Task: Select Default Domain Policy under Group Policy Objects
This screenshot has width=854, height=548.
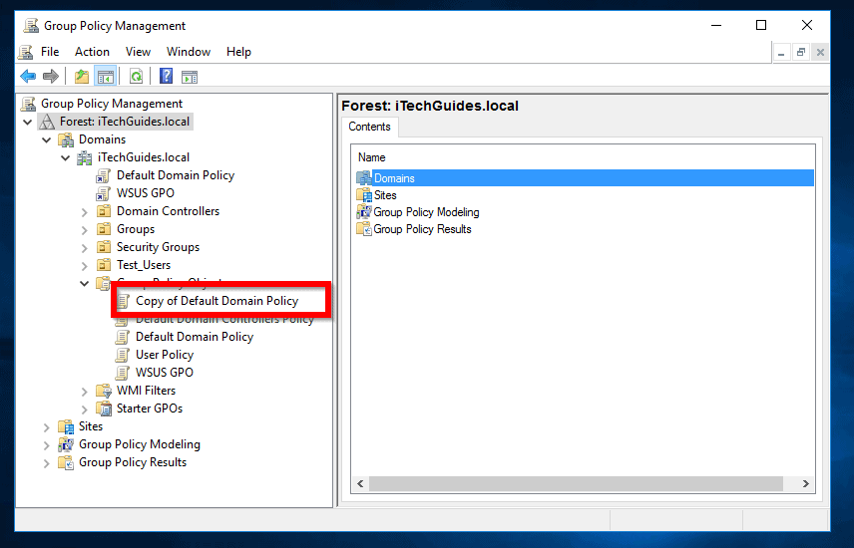Action: (195, 337)
